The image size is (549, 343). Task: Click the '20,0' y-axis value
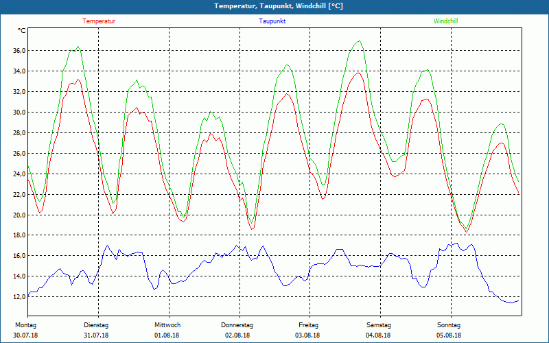[x=19, y=215]
